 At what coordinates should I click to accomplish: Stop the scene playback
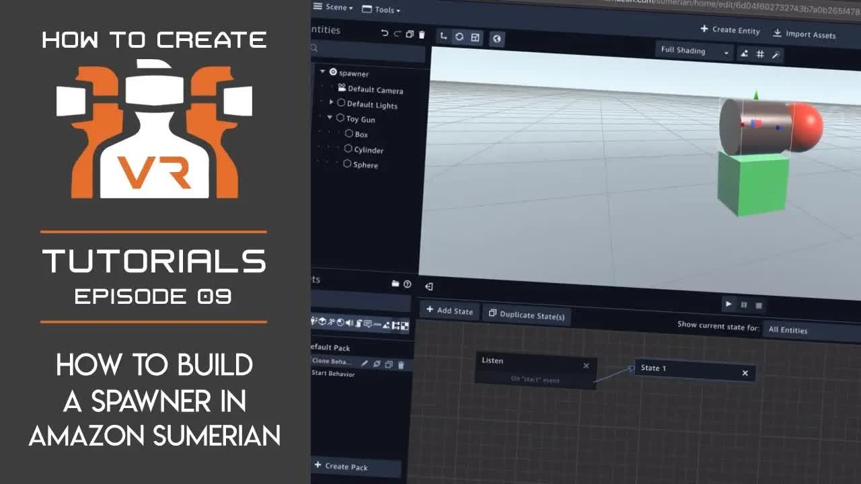[759, 305]
